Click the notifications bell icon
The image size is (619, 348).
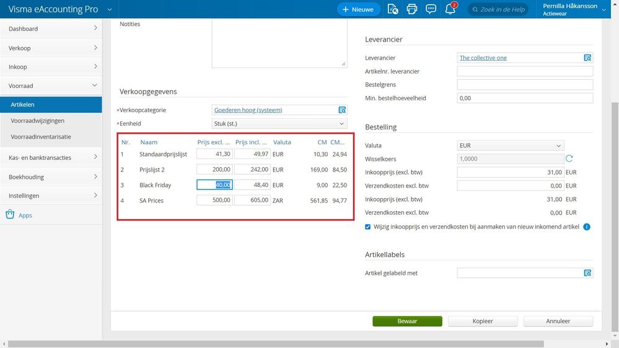click(x=450, y=9)
